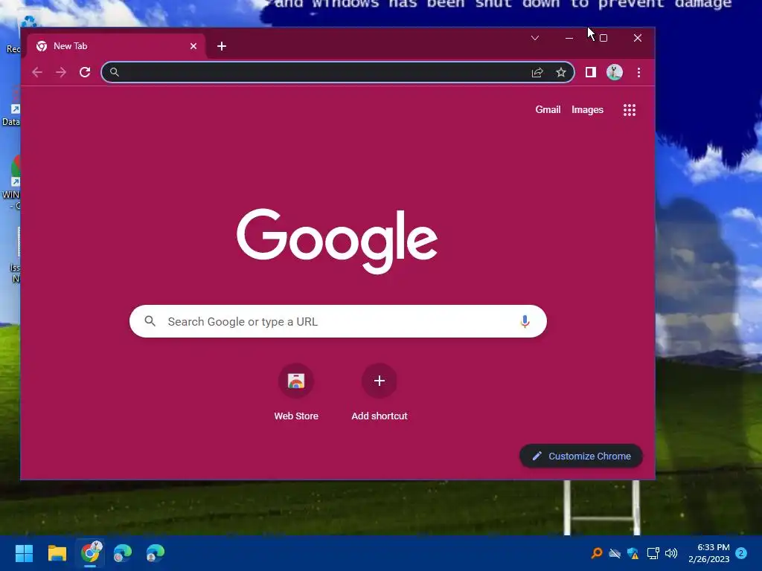The image size is (762, 571).
Task: Reload the page with the refresh icon
Action: (85, 72)
